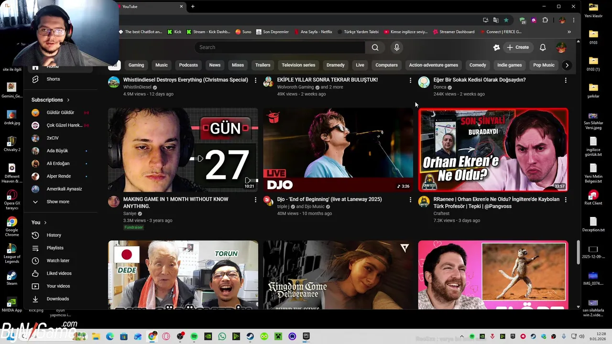The height and width of the screenshot is (344, 612).
Task: Open Kingdom Come Deliverance thumbnail
Action: [x=338, y=275]
